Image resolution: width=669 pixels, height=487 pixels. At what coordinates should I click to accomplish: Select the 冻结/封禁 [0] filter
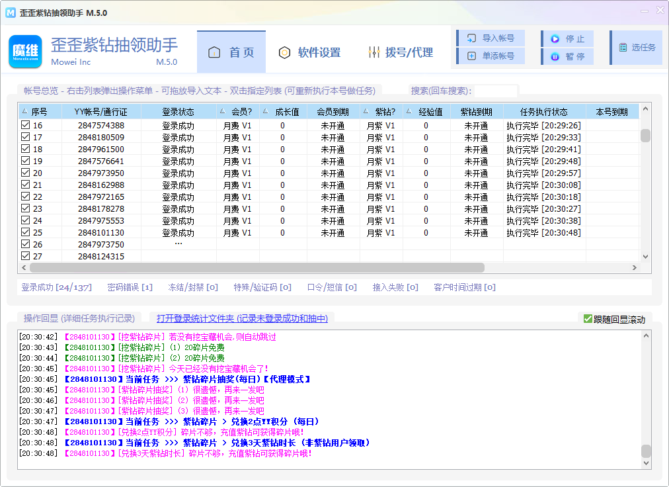coord(193,287)
